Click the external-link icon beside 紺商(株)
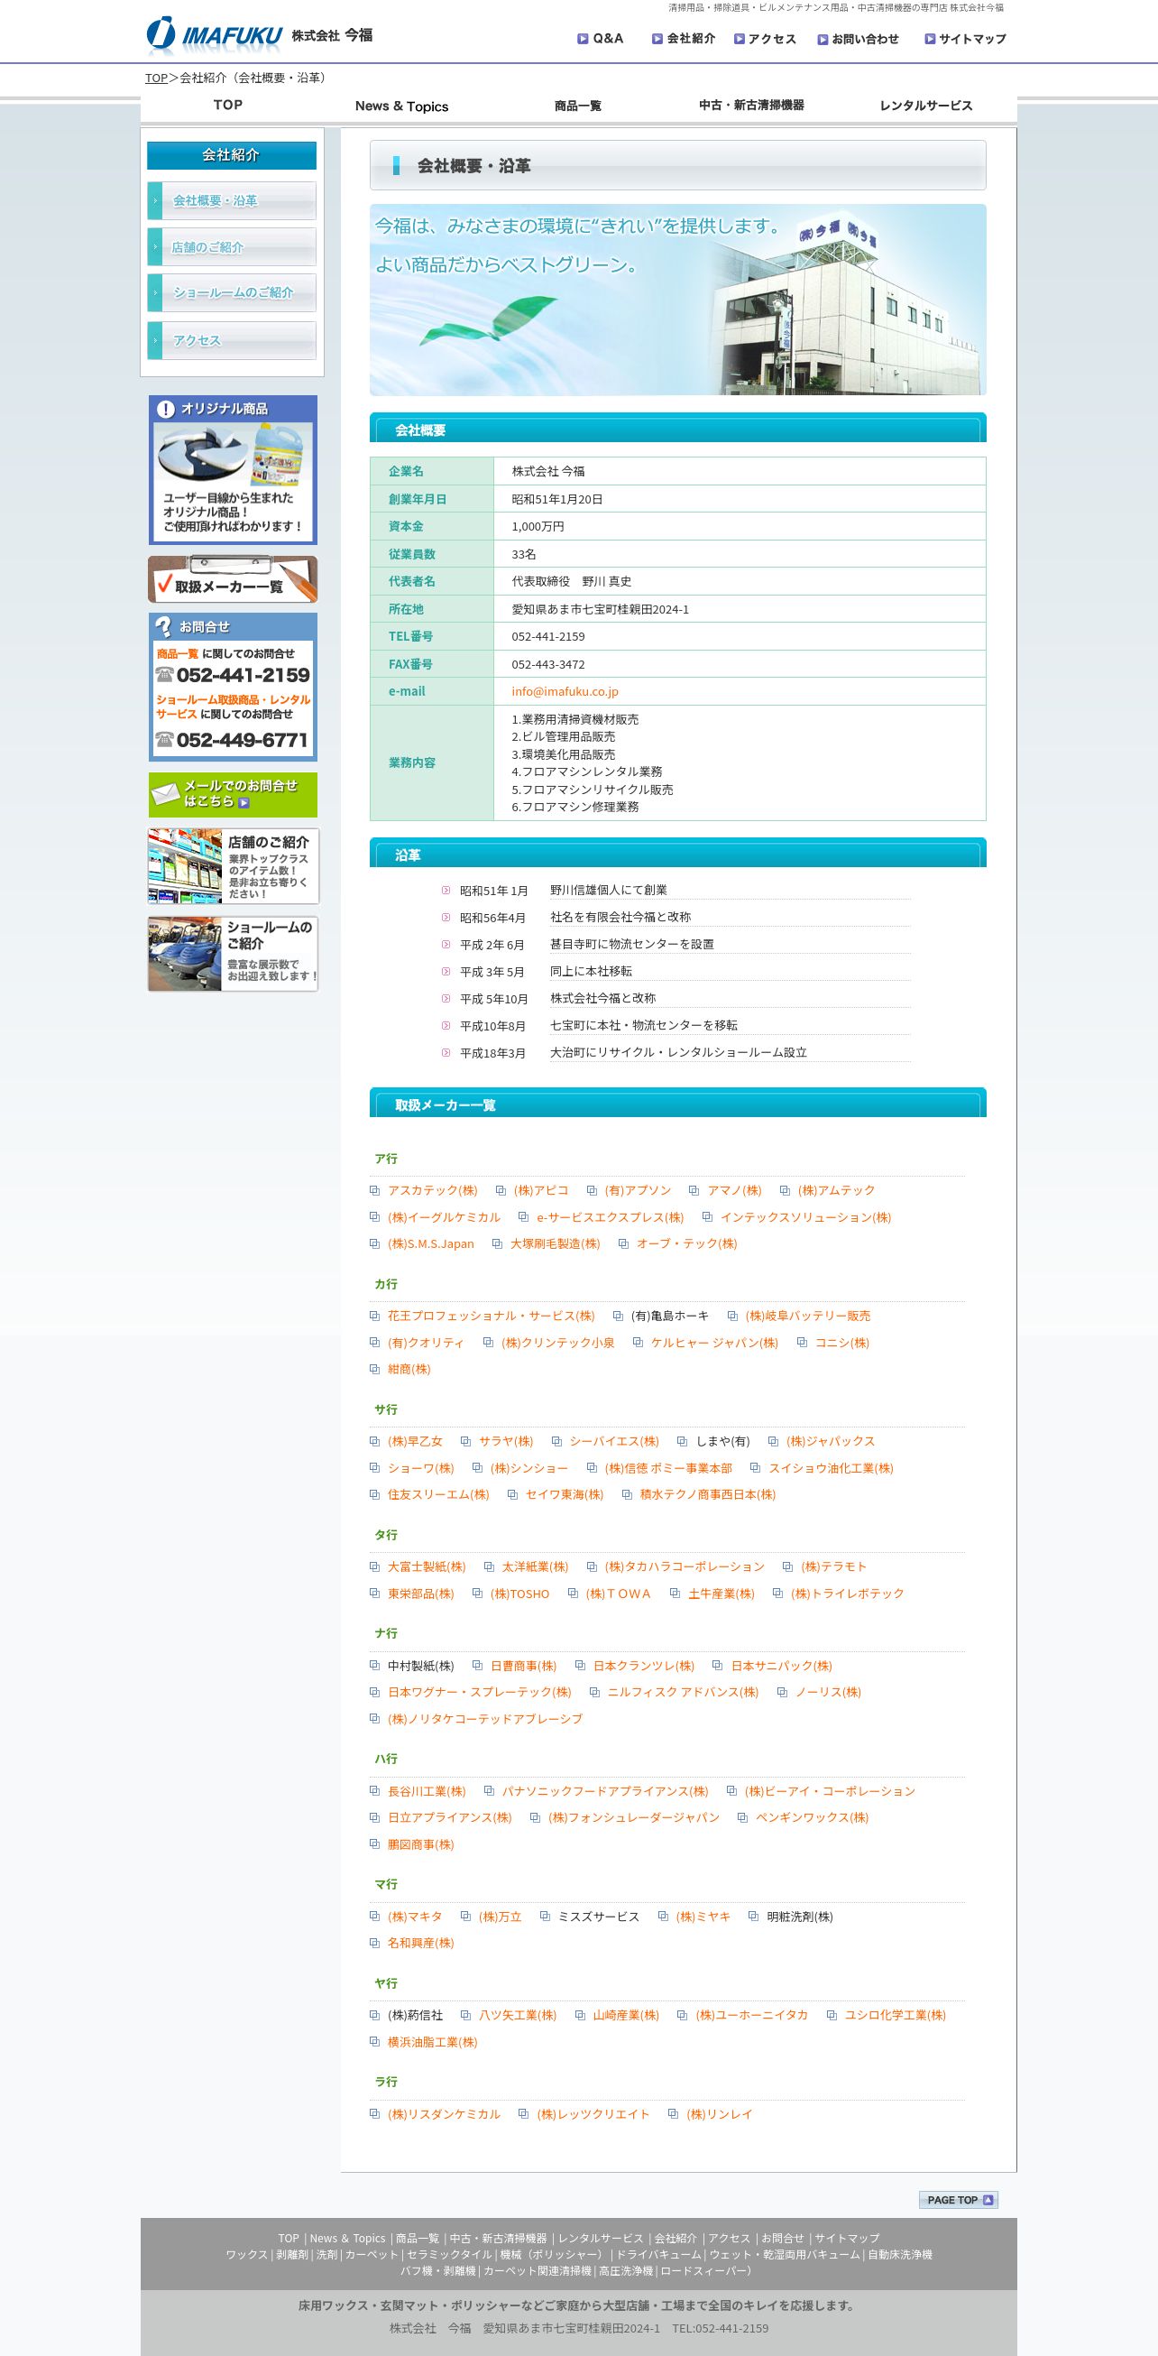This screenshot has height=2356, width=1158. point(375,1368)
